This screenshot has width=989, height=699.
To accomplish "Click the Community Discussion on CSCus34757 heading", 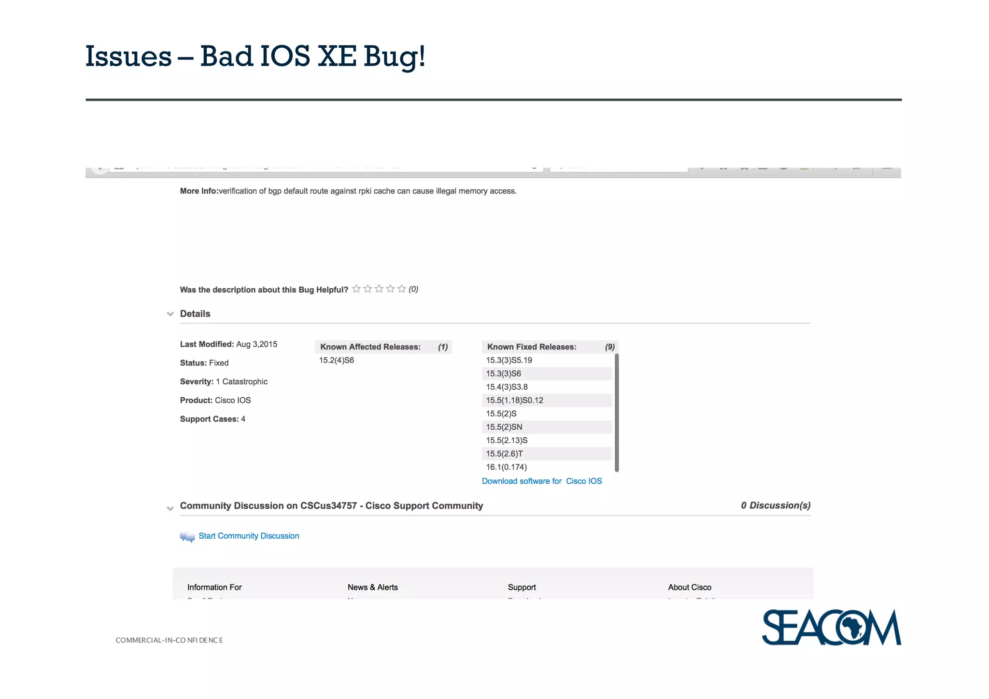I will (331, 505).
